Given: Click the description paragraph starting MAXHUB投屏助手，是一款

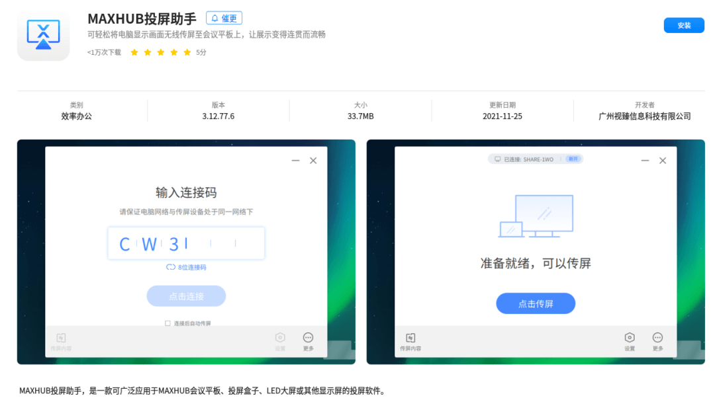Looking at the screenshot, I should [x=203, y=391].
